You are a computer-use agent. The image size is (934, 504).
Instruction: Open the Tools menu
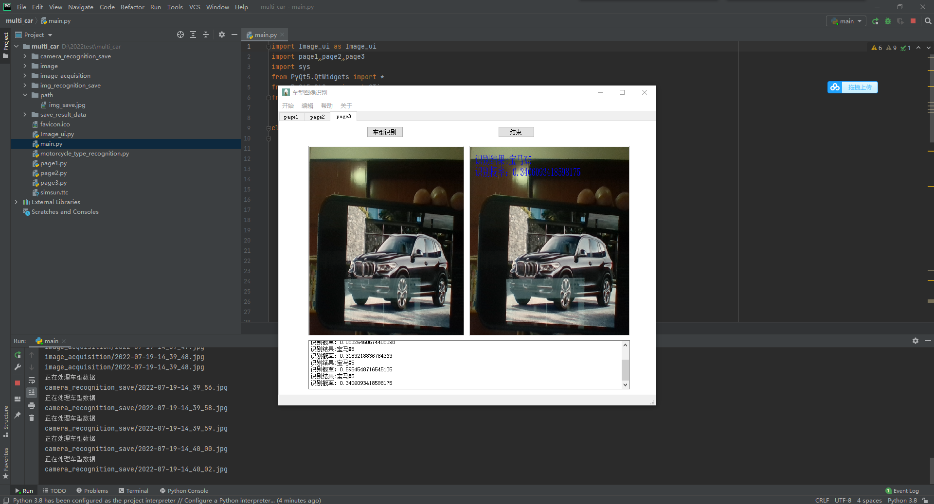pyautogui.click(x=175, y=7)
